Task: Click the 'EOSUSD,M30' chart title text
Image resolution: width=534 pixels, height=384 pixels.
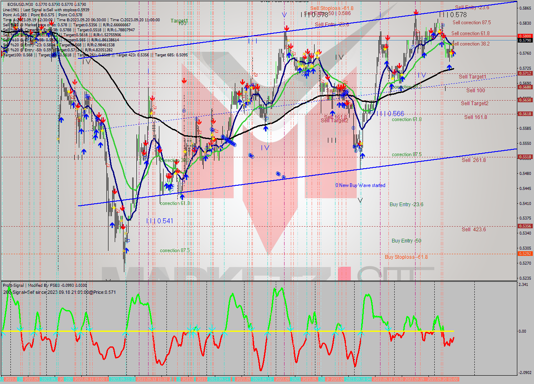Action: coord(20,4)
